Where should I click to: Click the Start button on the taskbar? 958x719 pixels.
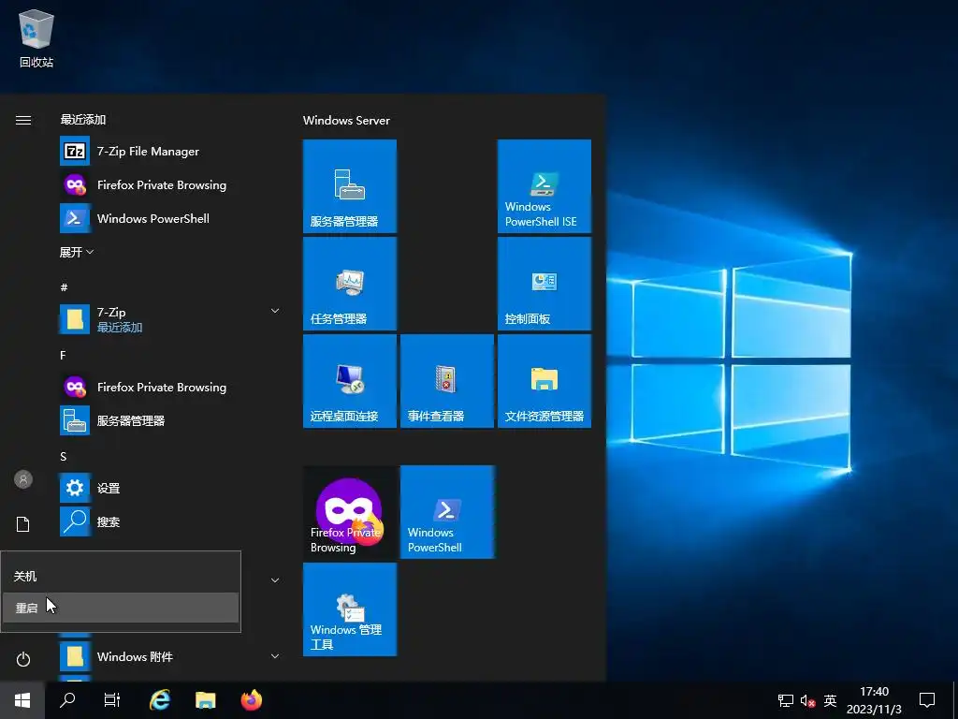(x=22, y=700)
